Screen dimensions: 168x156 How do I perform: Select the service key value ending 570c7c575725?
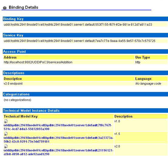[79, 41]
